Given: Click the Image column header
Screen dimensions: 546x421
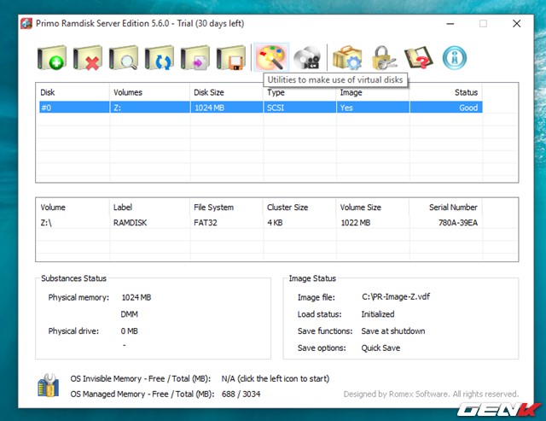Looking at the screenshot, I should 351,92.
